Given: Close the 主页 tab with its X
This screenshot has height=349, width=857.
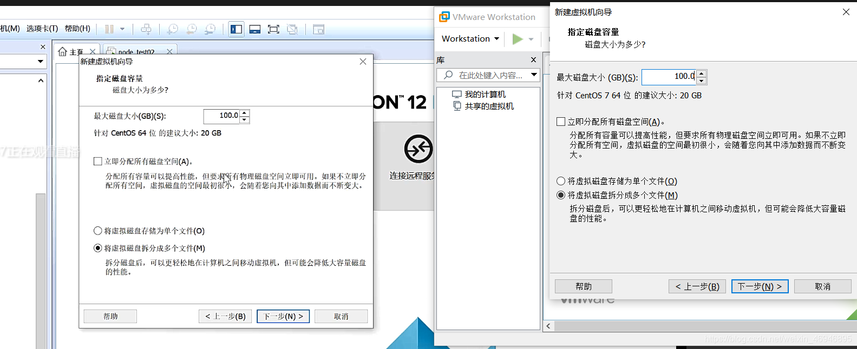Looking at the screenshot, I should (93, 52).
